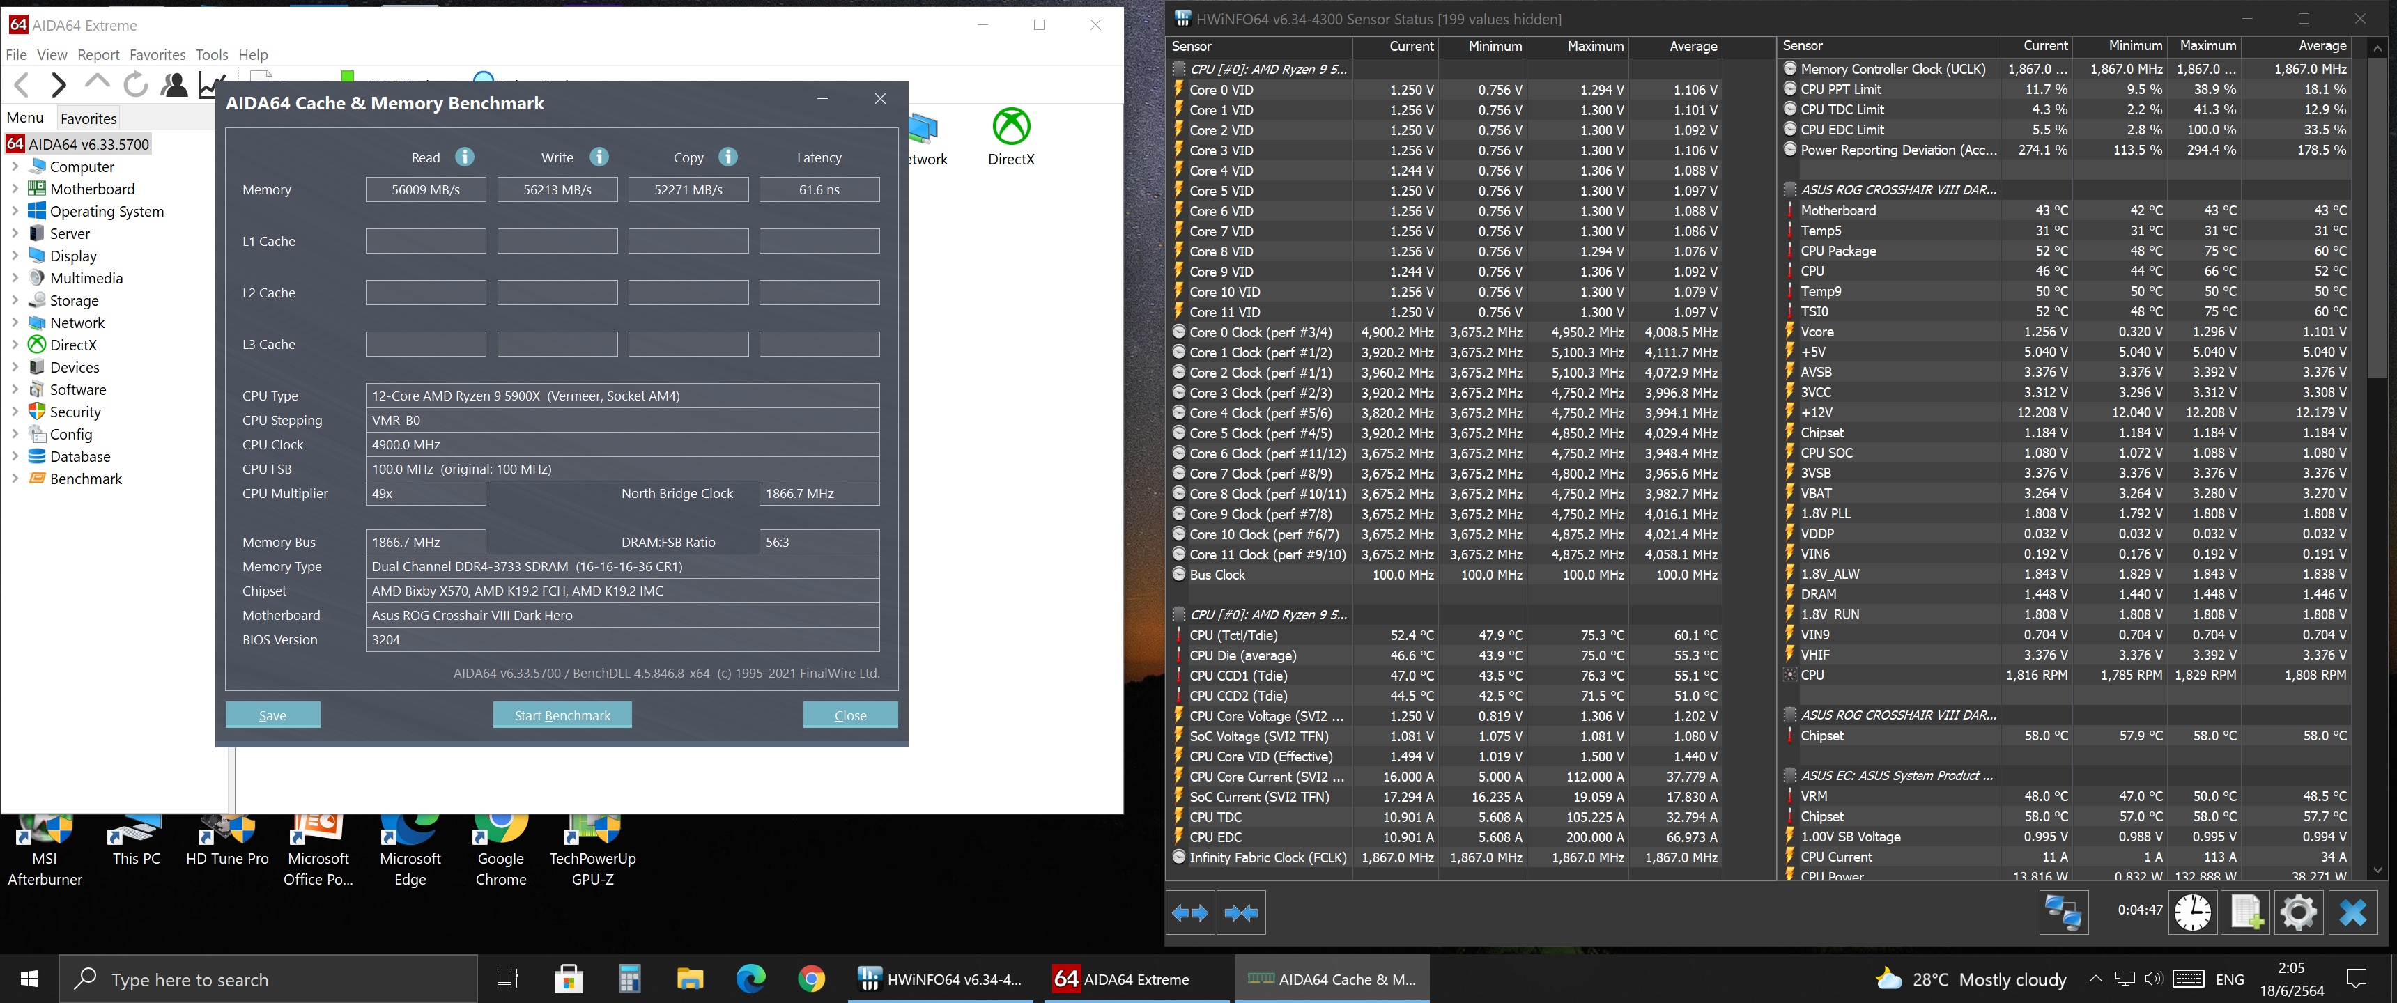Viewport: 2397px width, 1003px height.
Task: Click the Windows taskbar search box
Action: tap(270, 980)
